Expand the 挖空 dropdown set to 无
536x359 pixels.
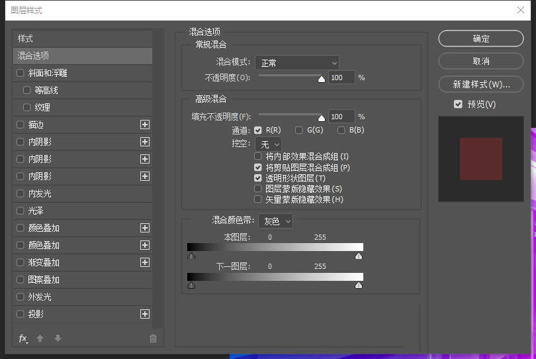coord(268,144)
